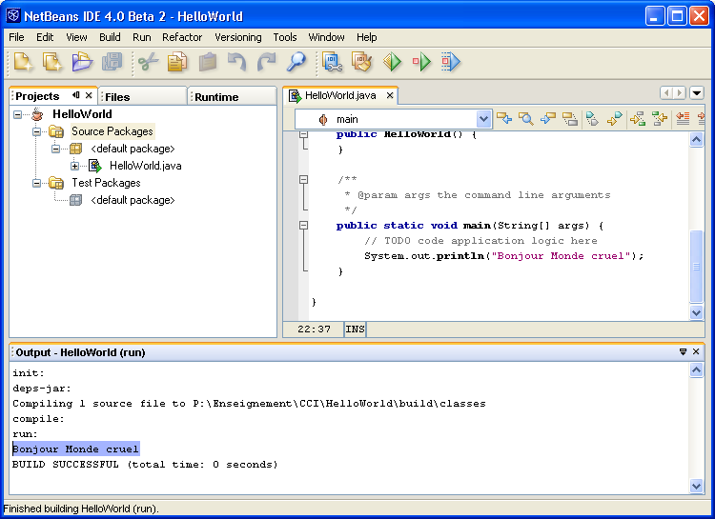This screenshot has height=519, width=715.
Task: Expand the HelloWorld.java tree node
Action: [x=74, y=166]
